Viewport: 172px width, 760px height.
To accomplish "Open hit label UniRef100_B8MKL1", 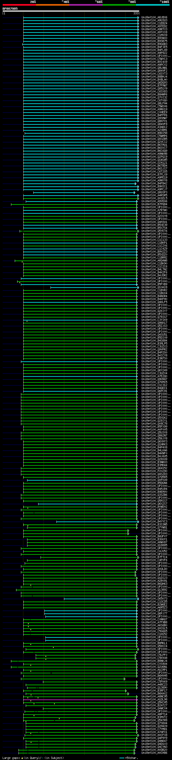I will point(154,643).
